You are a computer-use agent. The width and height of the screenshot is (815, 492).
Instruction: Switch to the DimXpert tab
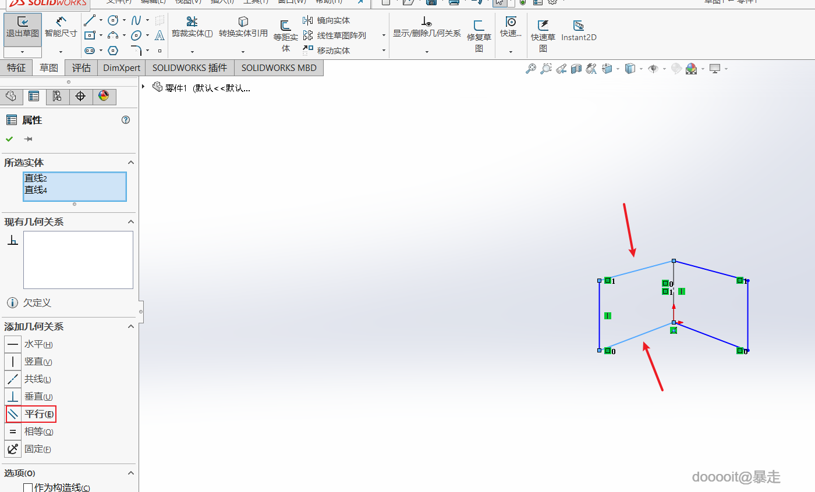coord(122,68)
